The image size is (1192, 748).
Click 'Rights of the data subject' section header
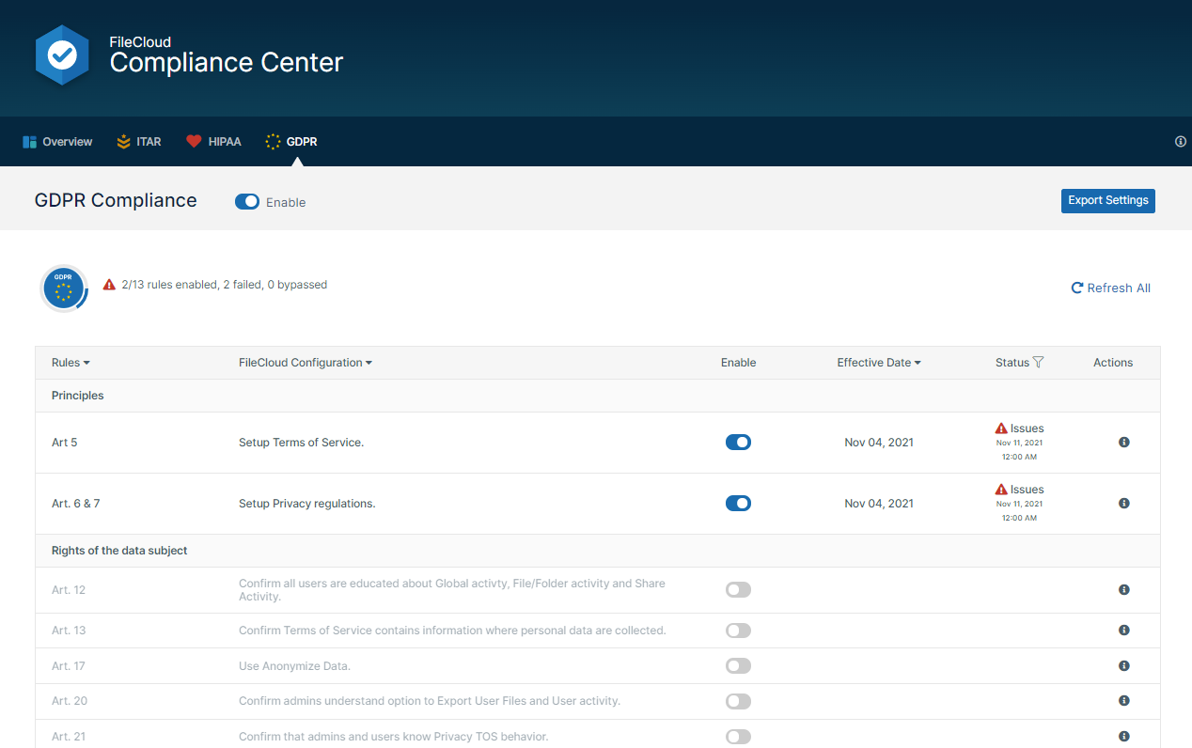click(x=119, y=551)
